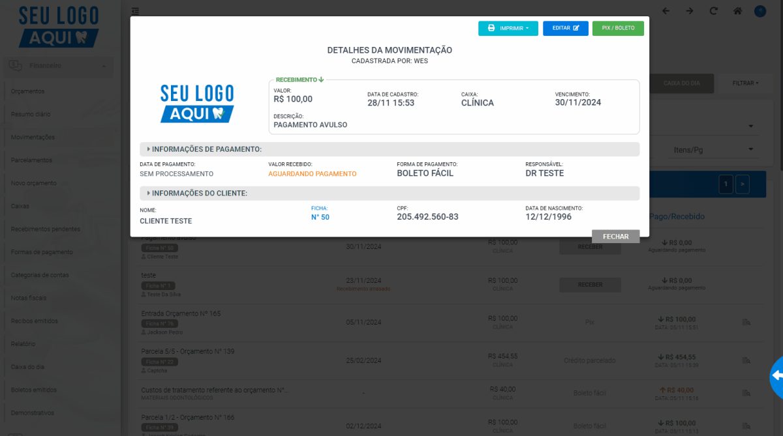Click the BOLETO FÁCIL payment method text
Viewport: 783px width, 436px height.
coord(425,173)
